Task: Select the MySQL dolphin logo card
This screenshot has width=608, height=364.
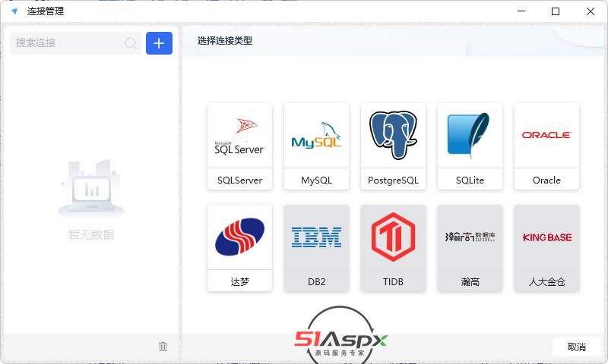Action: point(316,146)
